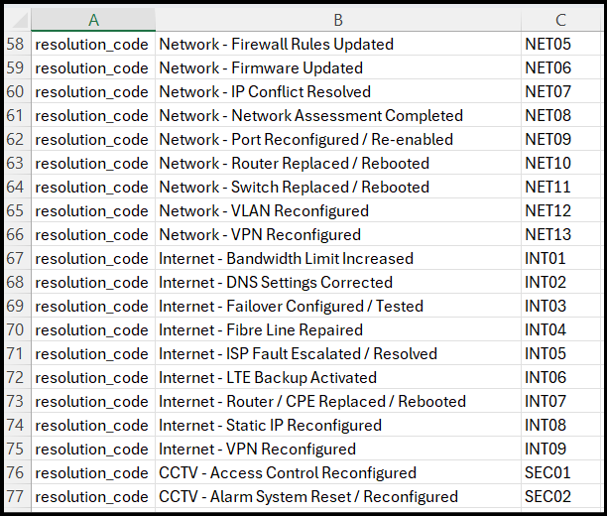Select column A header

click(93, 20)
